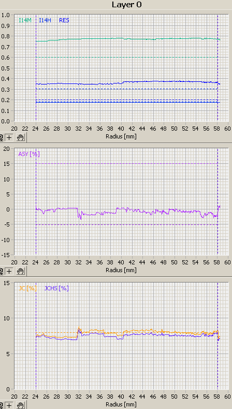
Task: Select the crosshair cursor tool under the I14M chart
Action: (x=9, y=137)
